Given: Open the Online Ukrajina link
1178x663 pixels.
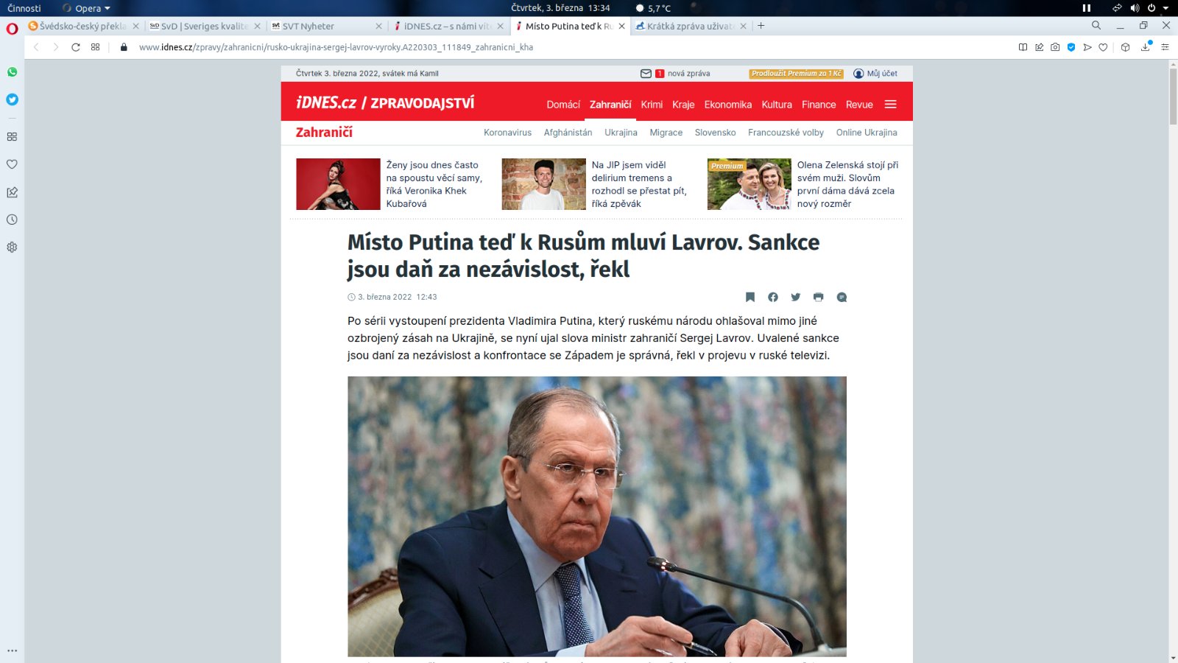Looking at the screenshot, I should click(x=867, y=133).
